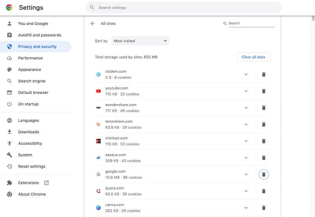Click the canva.com favicon
This screenshot has width=315, height=217.
tap(98, 208)
